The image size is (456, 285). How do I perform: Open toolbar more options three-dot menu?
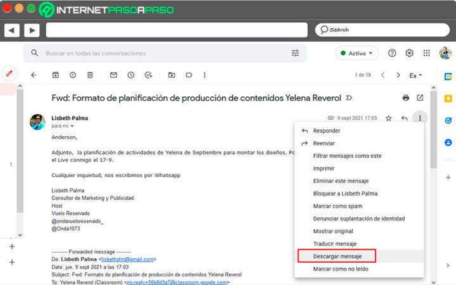click(205, 75)
